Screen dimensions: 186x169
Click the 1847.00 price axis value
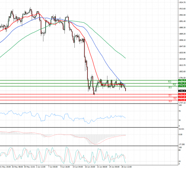(182, 46)
